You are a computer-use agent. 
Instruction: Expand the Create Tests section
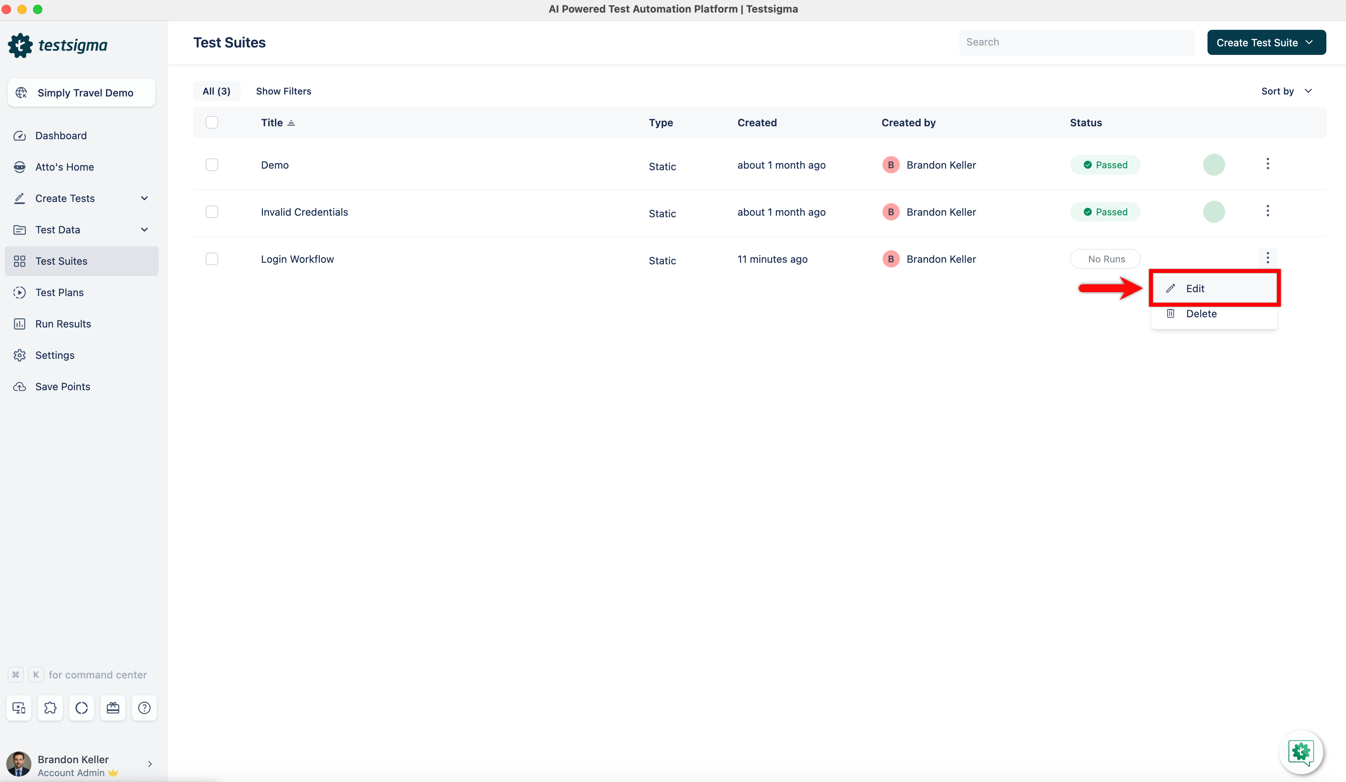coord(144,198)
